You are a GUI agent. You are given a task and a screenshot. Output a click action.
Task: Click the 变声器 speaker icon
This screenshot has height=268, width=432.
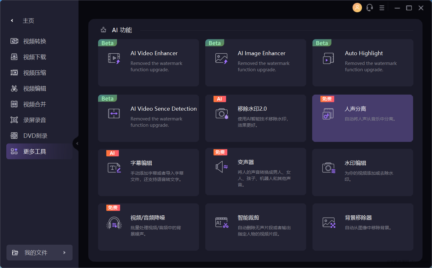pyautogui.click(x=222, y=167)
